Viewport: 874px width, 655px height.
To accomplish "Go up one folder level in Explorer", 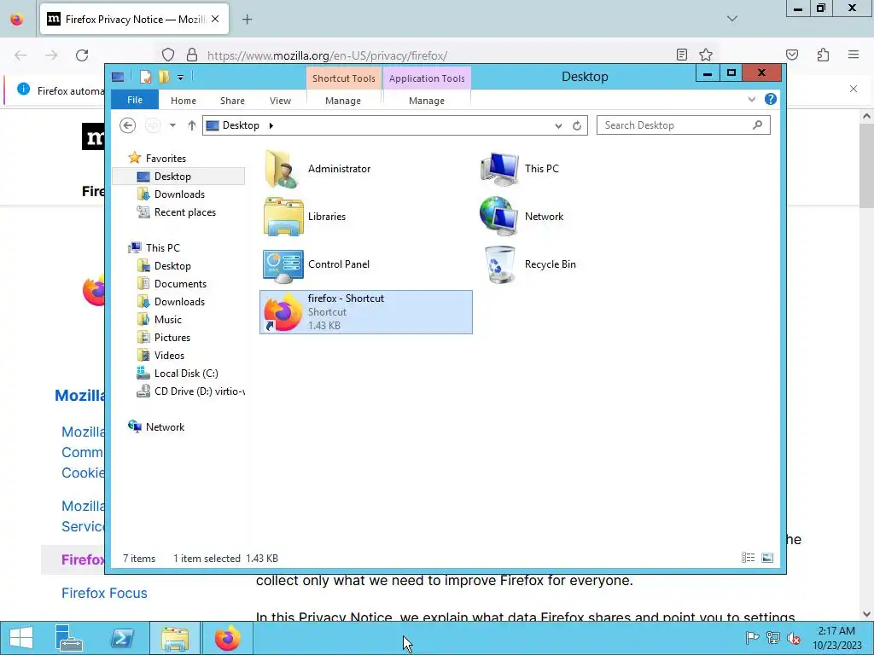I will [192, 125].
